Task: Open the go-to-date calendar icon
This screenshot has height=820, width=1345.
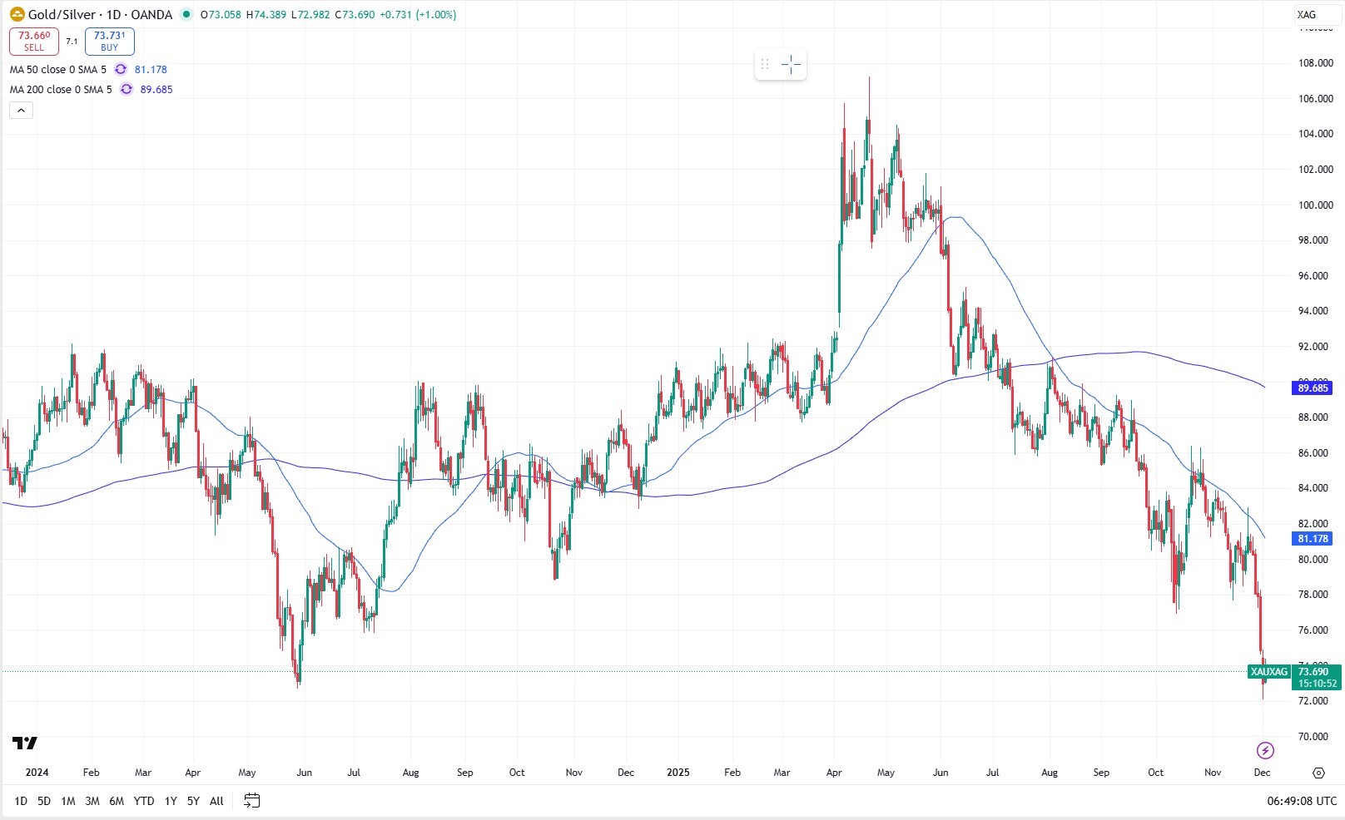Action: 251,801
